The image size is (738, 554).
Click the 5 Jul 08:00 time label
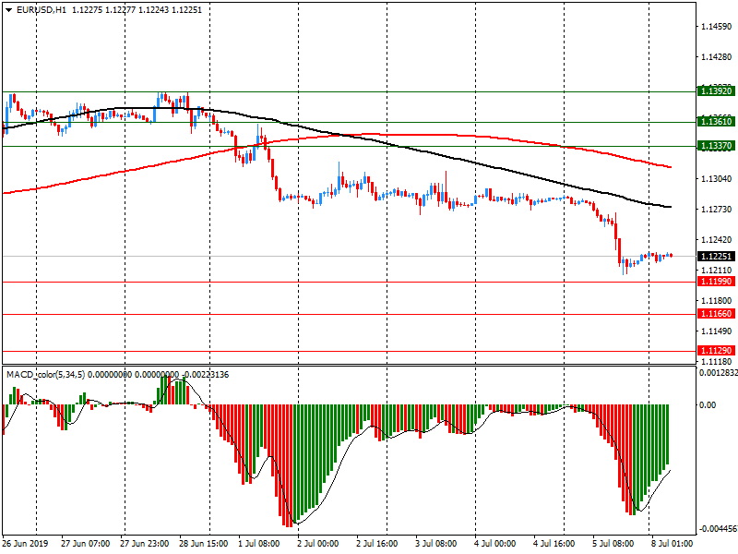tap(613, 544)
